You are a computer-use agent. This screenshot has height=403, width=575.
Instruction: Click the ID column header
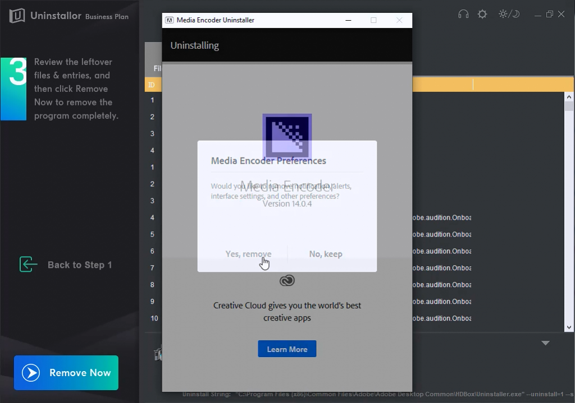pyautogui.click(x=152, y=85)
